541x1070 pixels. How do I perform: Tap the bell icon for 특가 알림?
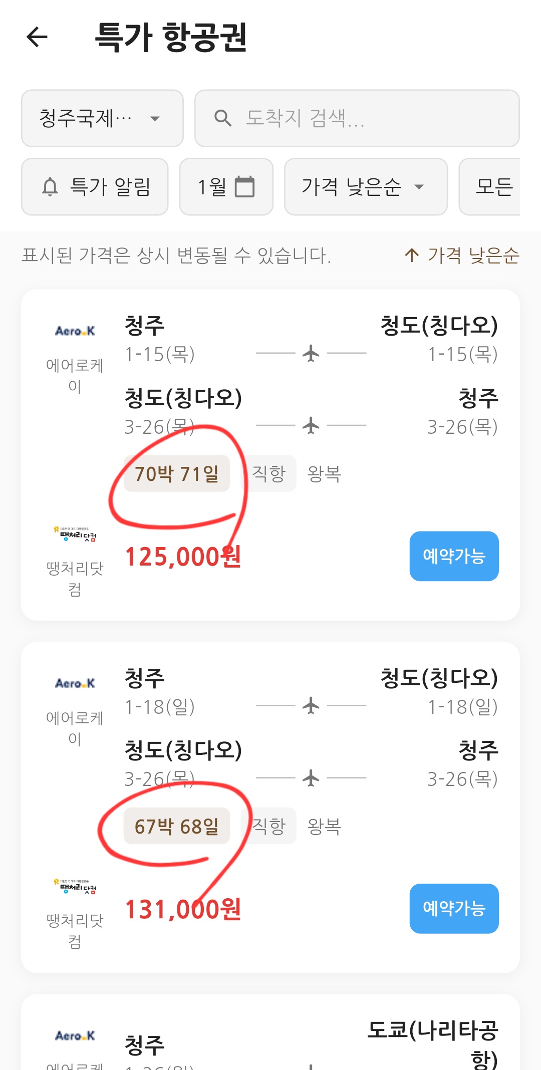click(50, 187)
